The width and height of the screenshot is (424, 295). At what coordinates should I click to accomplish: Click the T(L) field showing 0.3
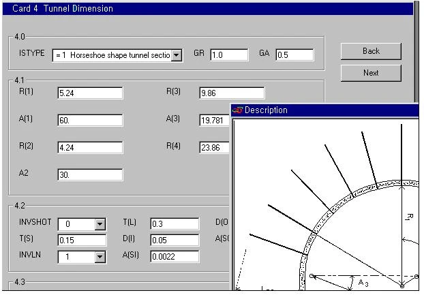click(175, 224)
